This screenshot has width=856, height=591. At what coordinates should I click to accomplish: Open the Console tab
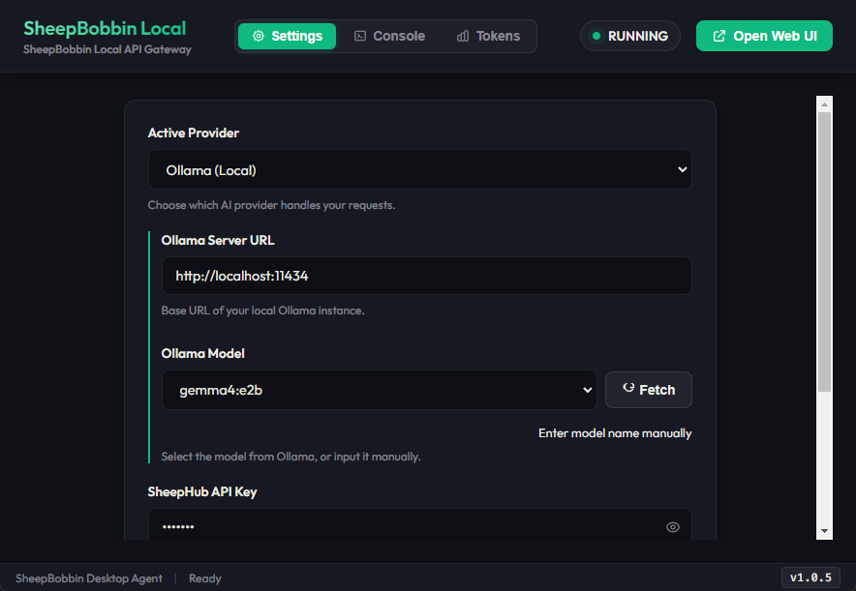389,36
